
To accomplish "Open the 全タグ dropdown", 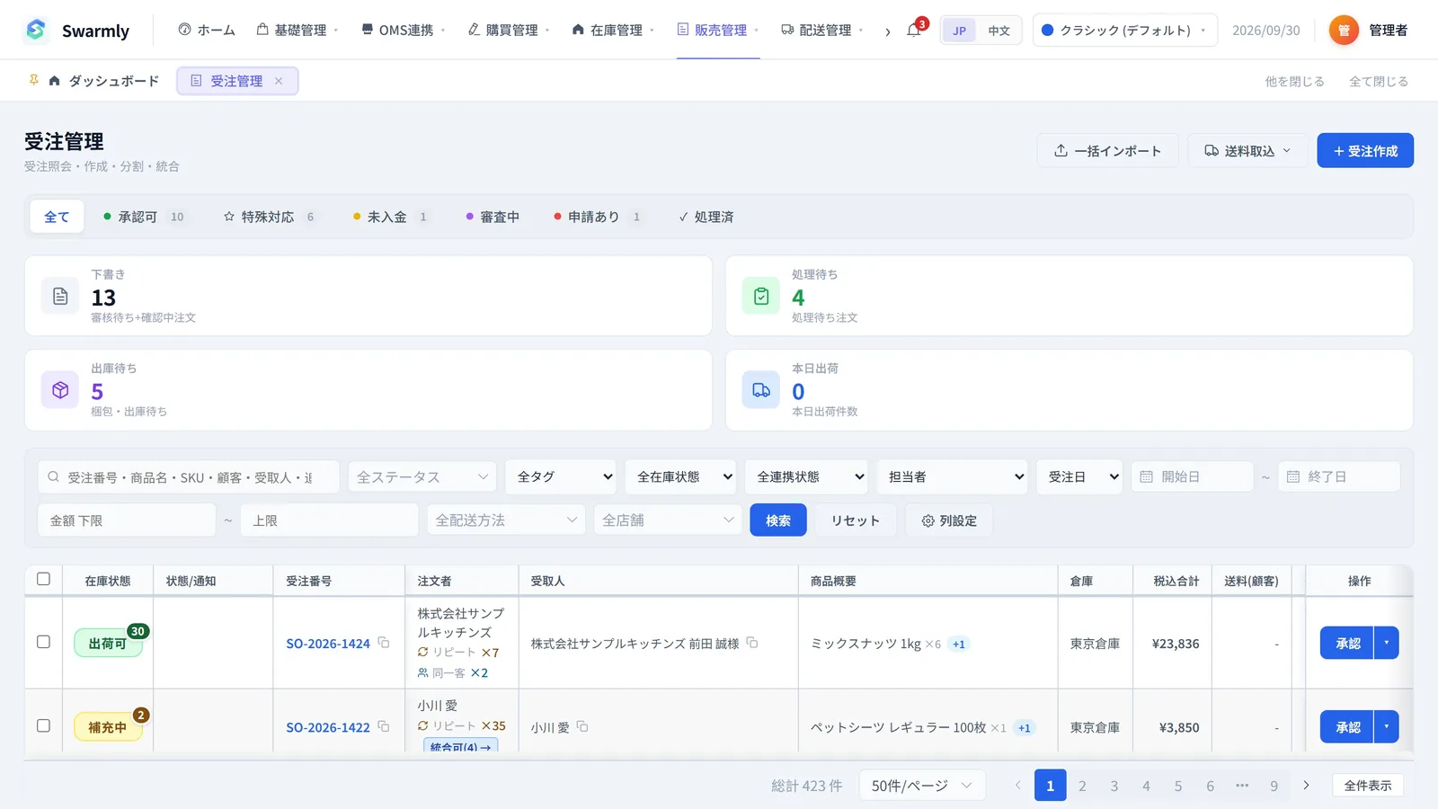I will (561, 476).
